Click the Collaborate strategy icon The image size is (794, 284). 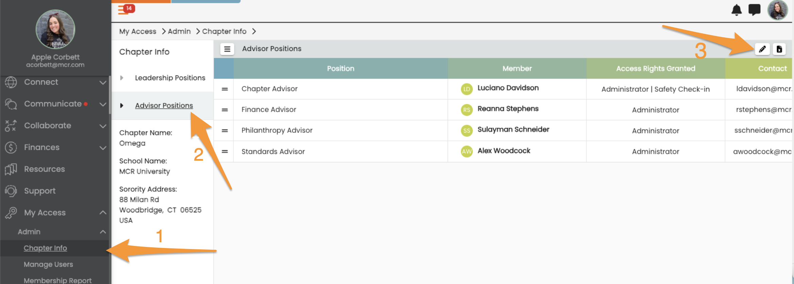[11, 126]
